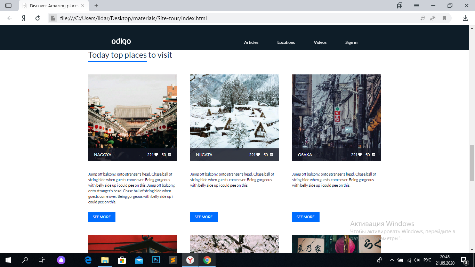Image resolution: width=475 pixels, height=267 pixels.
Task: Click the OSAKA caption text
Action: click(305, 155)
